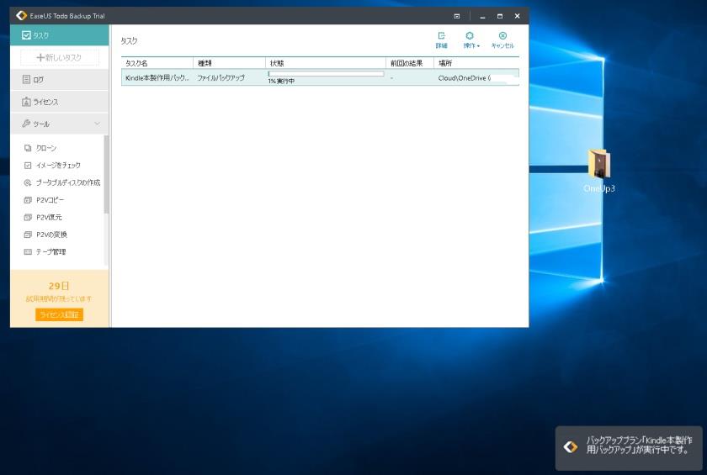
Task: Collapse the ツール list chevron
Action: 97,124
